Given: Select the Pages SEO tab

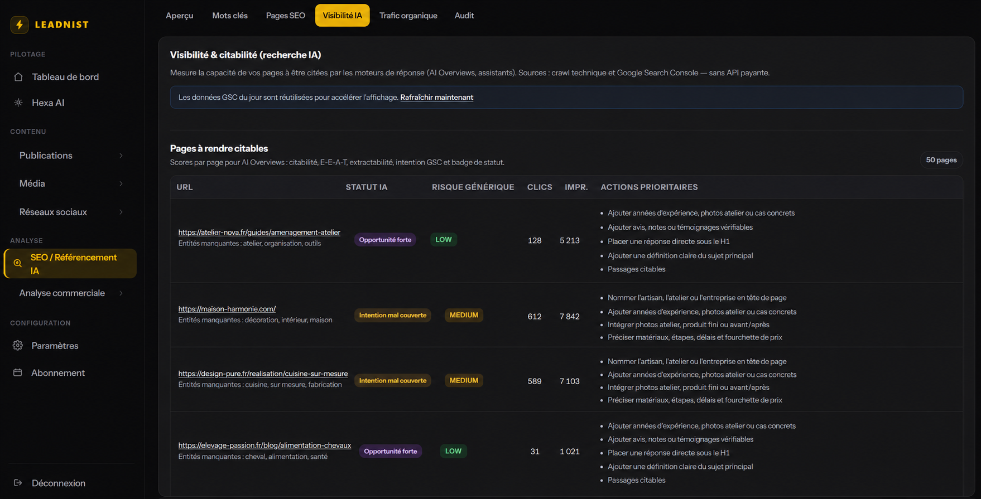Looking at the screenshot, I should (286, 16).
